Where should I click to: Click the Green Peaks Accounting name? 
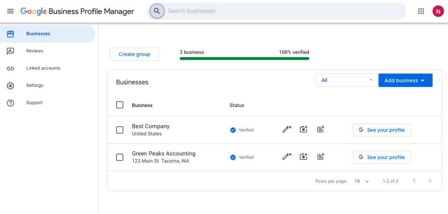tap(164, 153)
